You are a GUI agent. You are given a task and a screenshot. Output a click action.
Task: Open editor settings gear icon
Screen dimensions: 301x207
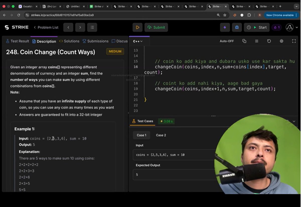click(281, 41)
